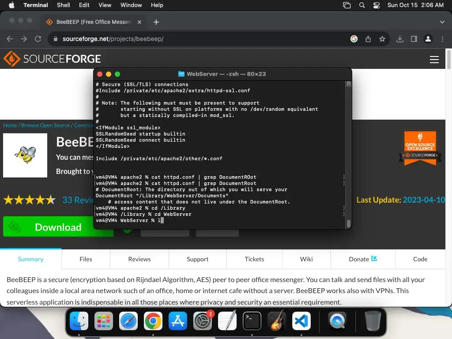452x339 pixels.
Task: Switch to the Reviews tab
Action: (139, 259)
